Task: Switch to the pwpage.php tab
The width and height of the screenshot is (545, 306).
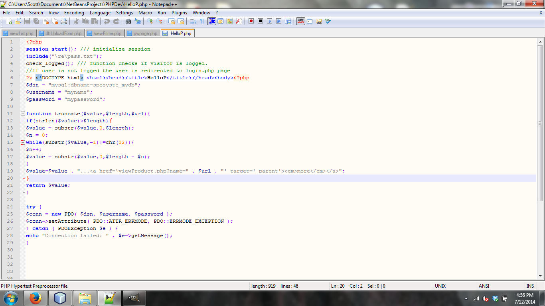Action: pos(143,33)
